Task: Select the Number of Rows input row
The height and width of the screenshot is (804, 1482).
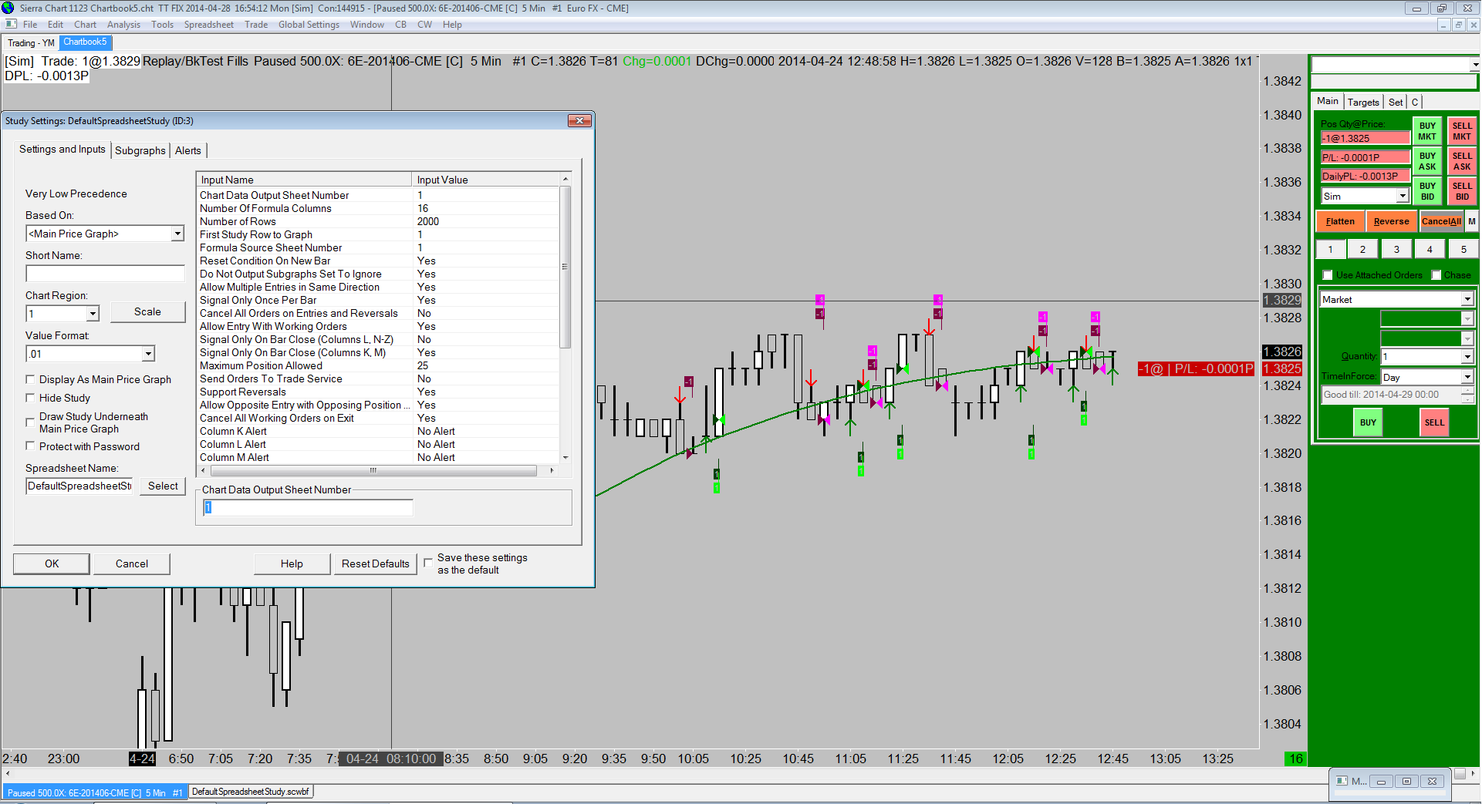Action: (x=378, y=221)
